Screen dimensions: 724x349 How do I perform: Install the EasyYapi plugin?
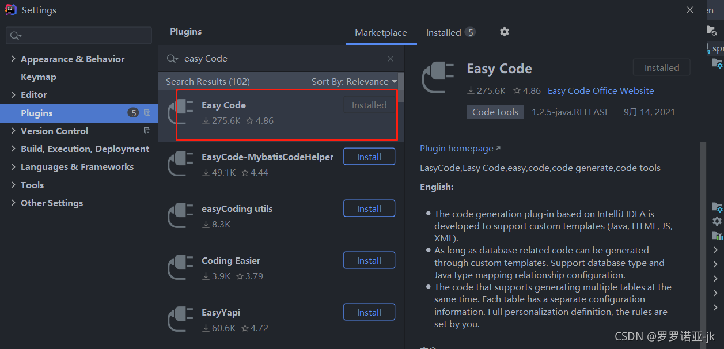(x=369, y=312)
